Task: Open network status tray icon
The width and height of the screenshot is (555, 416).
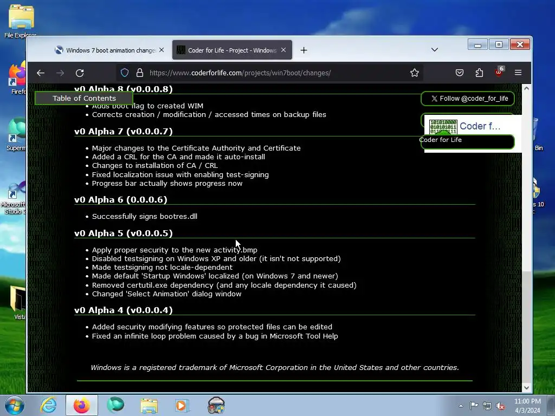Action: [487, 406]
